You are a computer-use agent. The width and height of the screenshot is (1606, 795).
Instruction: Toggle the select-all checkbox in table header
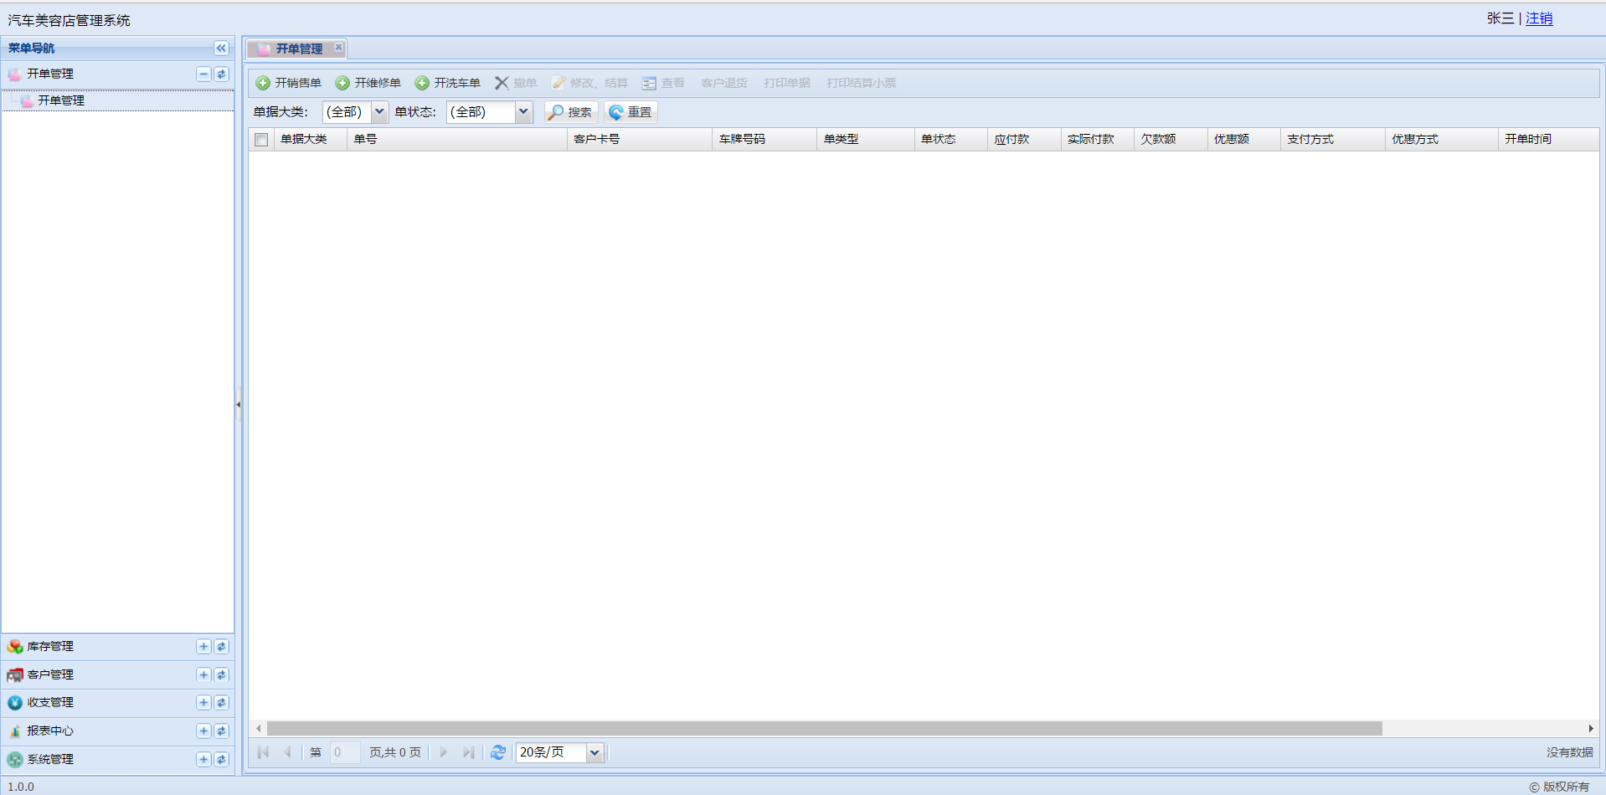tap(261, 140)
